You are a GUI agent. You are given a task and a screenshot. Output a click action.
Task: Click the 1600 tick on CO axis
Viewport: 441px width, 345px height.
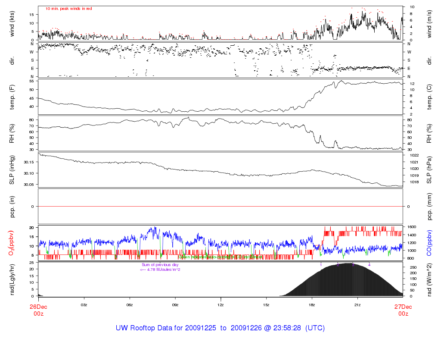pos(411,227)
